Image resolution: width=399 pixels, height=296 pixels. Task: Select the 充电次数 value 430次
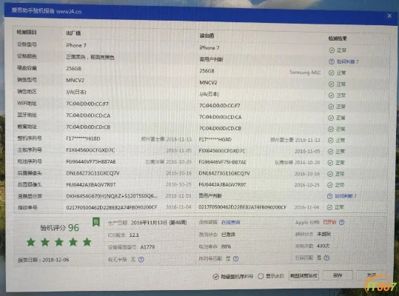point(323,246)
